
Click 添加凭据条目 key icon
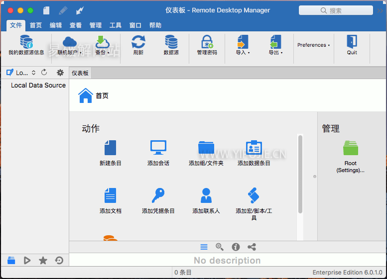tap(158, 195)
